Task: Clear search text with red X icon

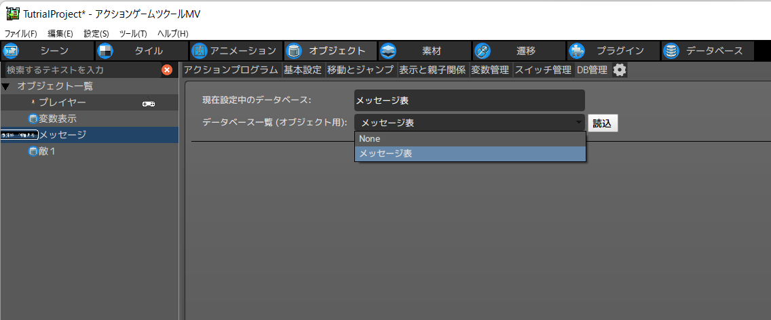Action: pos(167,70)
